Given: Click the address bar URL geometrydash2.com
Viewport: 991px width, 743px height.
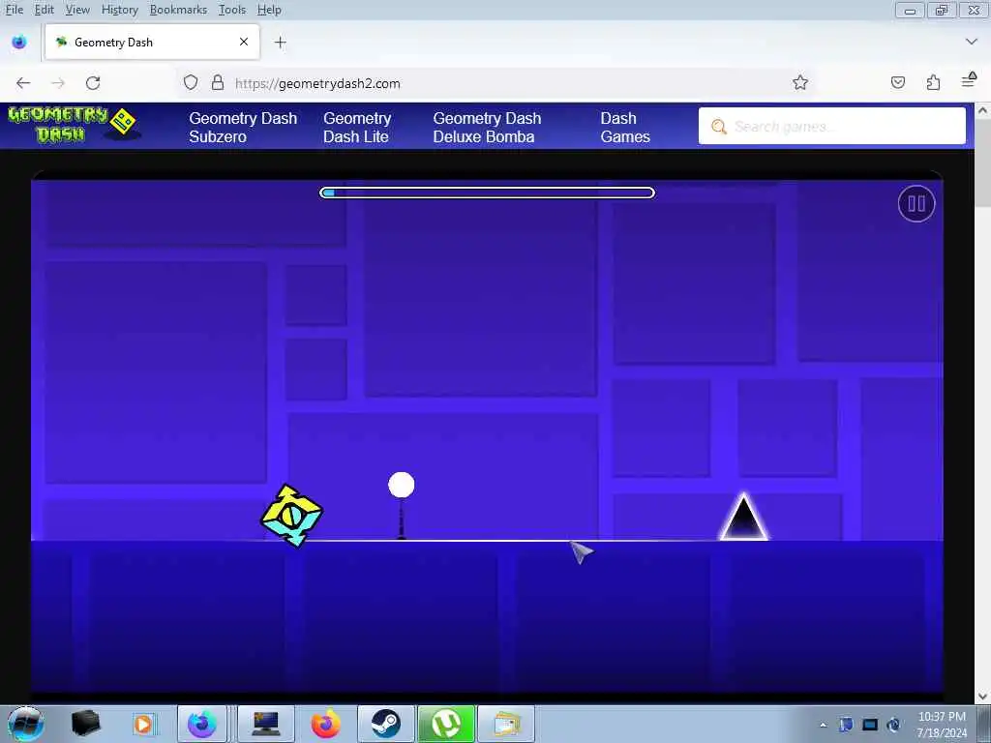Looking at the screenshot, I should pos(317,83).
